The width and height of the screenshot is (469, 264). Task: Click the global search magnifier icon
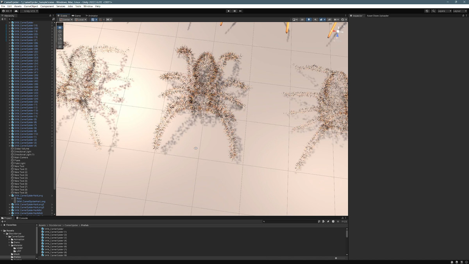pyautogui.click(x=434, y=11)
